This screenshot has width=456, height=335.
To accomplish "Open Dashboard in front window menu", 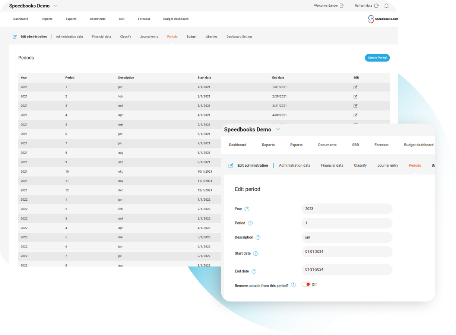I will point(238,145).
